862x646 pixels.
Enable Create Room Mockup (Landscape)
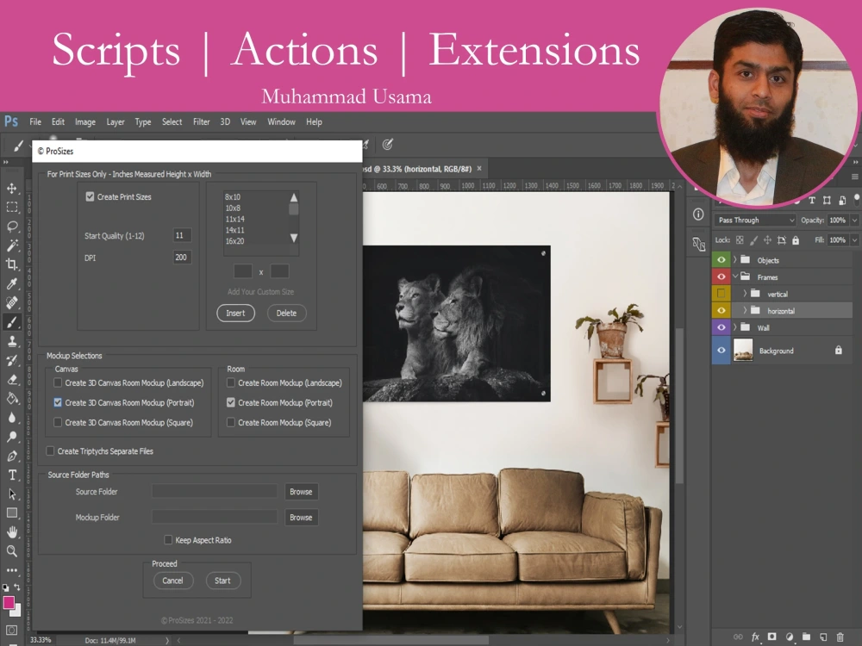pyautogui.click(x=229, y=382)
